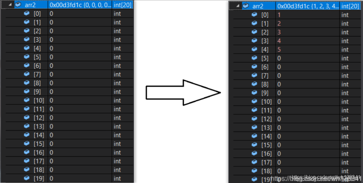Image resolution: width=363 pixels, height=183 pixels.
Task: Click the int[20] type cell in left panel
Action: (x=122, y=5)
